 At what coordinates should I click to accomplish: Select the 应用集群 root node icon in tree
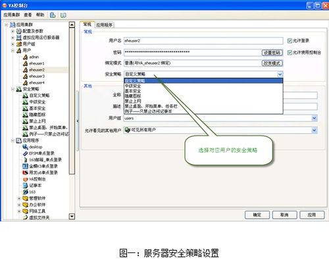tap(13, 24)
